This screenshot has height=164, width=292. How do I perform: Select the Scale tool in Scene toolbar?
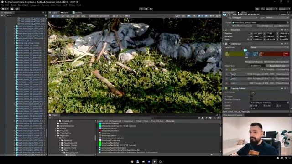pos(68,16)
